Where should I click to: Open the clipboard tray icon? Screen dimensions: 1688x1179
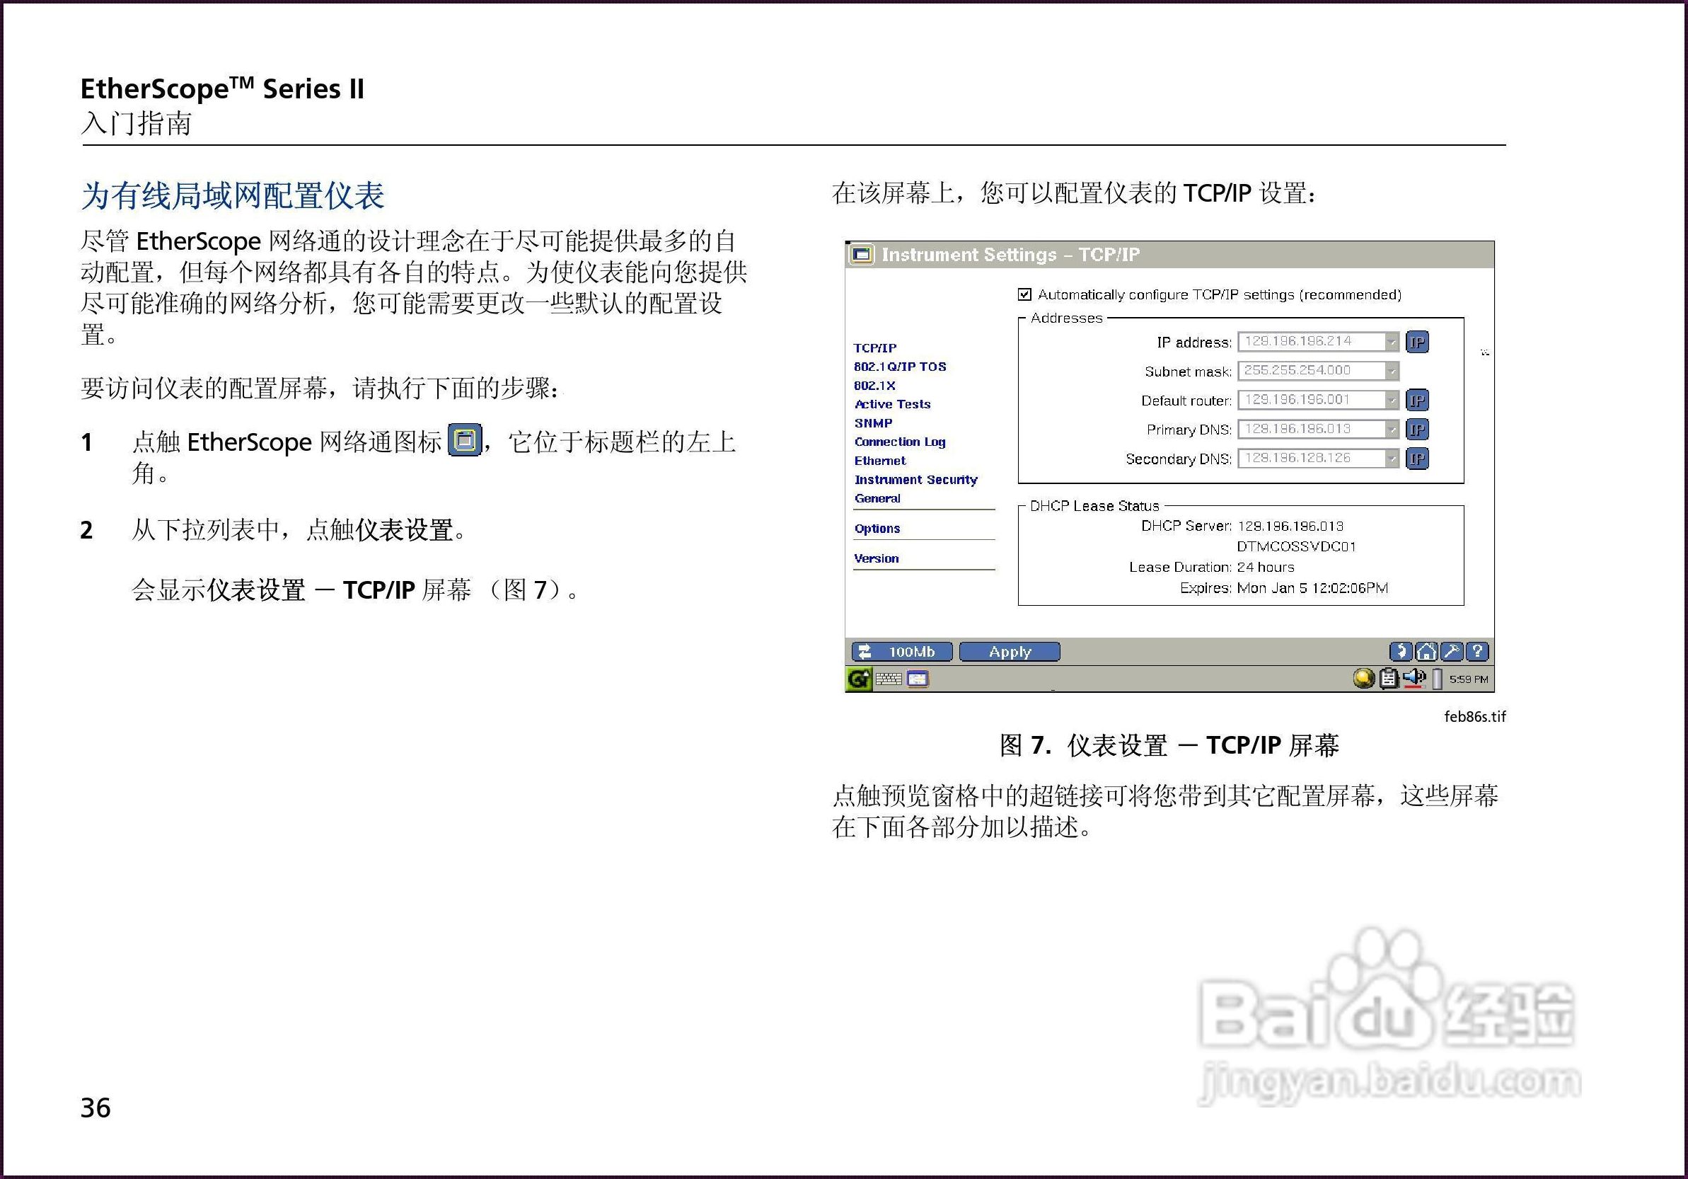pos(1388,678)
